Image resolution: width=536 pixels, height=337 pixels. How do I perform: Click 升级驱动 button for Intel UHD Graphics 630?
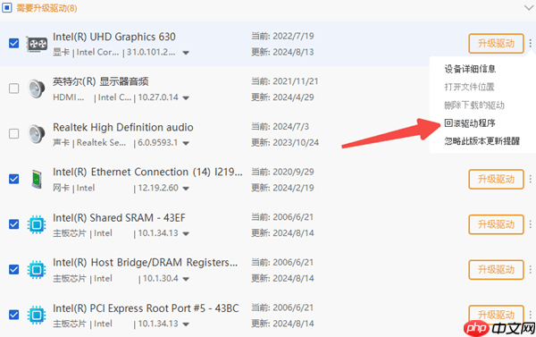(x=496, y=44)
